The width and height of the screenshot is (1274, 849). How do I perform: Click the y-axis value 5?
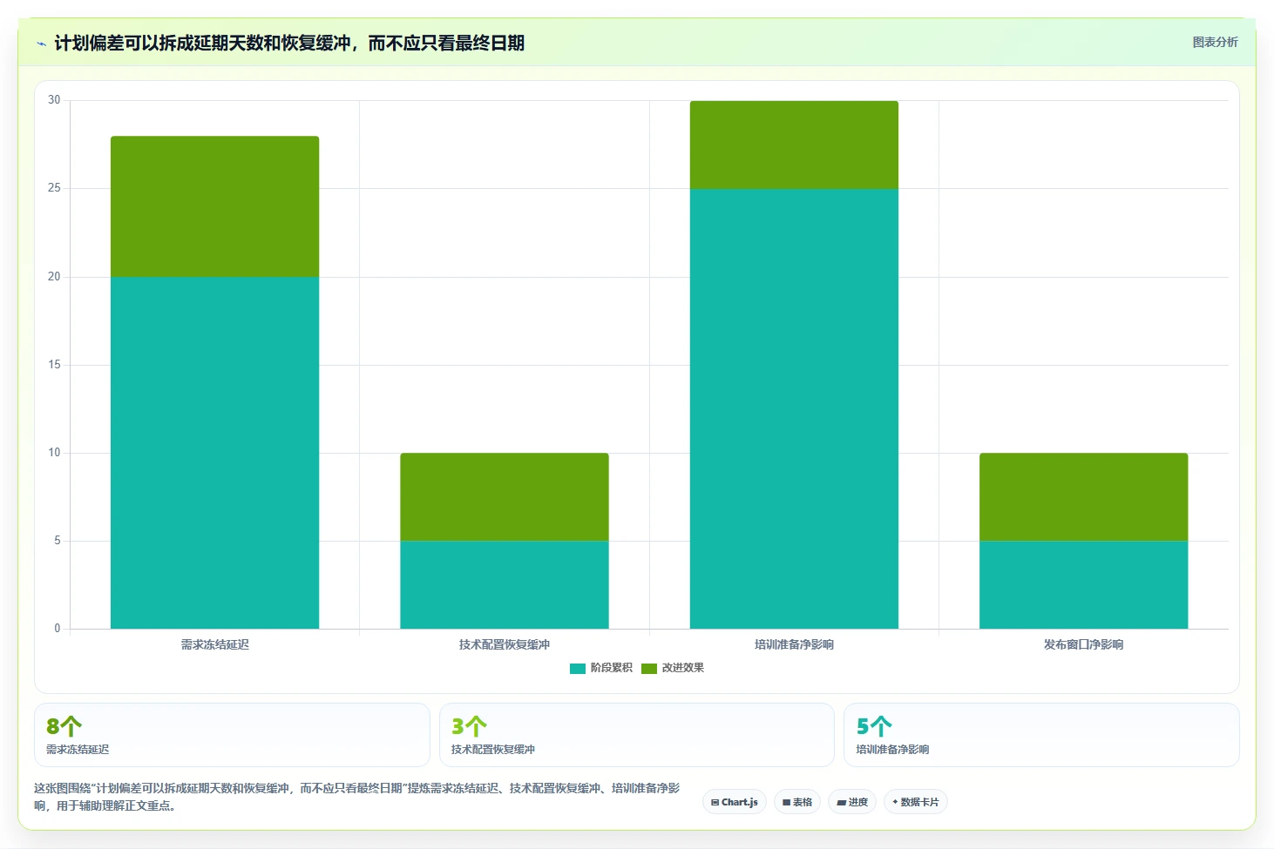click(58, 541)
